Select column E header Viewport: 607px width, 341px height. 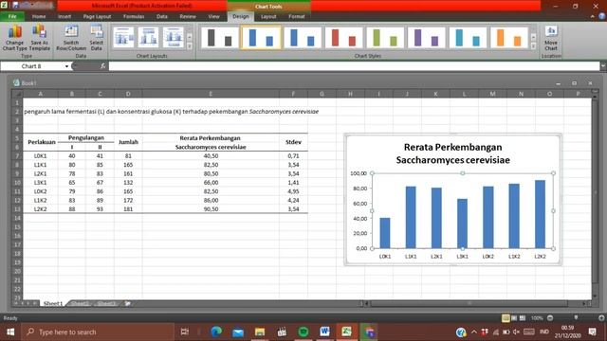tap(211, 94)
